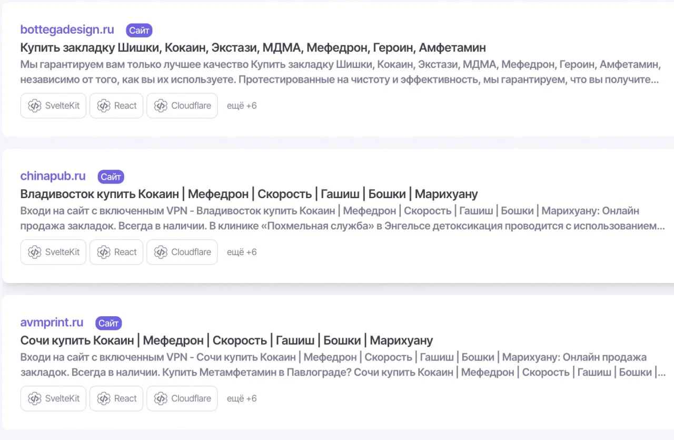Click the bold title of chinapub.ru result

click(x=249, y=194)
